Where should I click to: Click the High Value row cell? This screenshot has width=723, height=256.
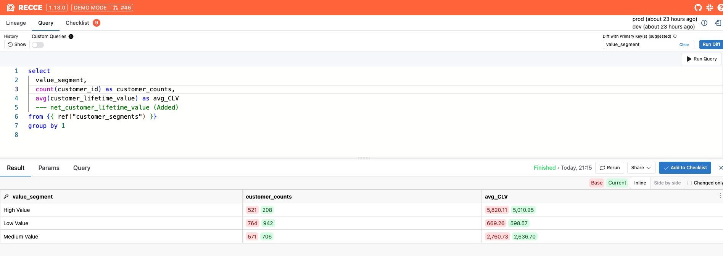click(121, 210)
